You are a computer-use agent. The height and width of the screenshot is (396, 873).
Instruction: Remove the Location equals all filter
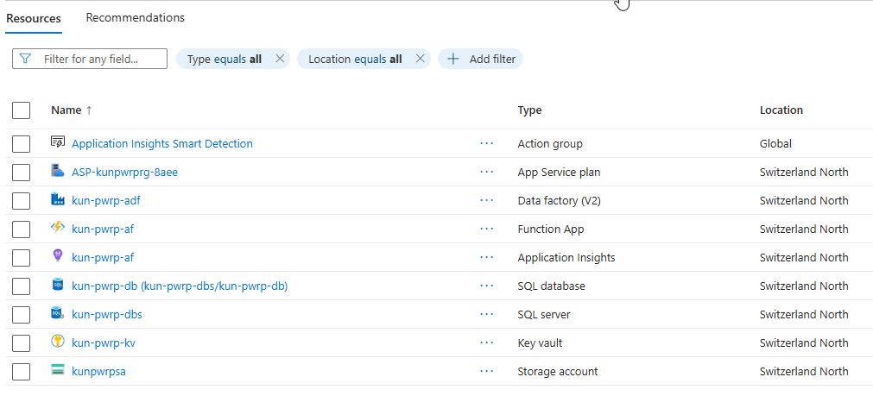click(421, 59)
